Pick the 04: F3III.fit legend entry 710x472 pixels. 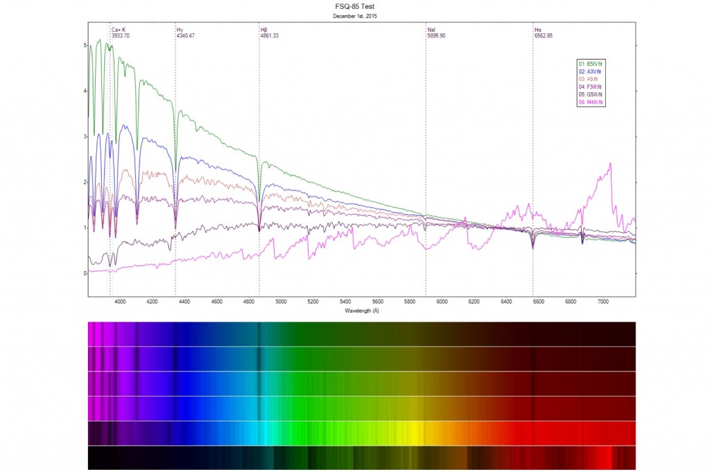[590, 87]
